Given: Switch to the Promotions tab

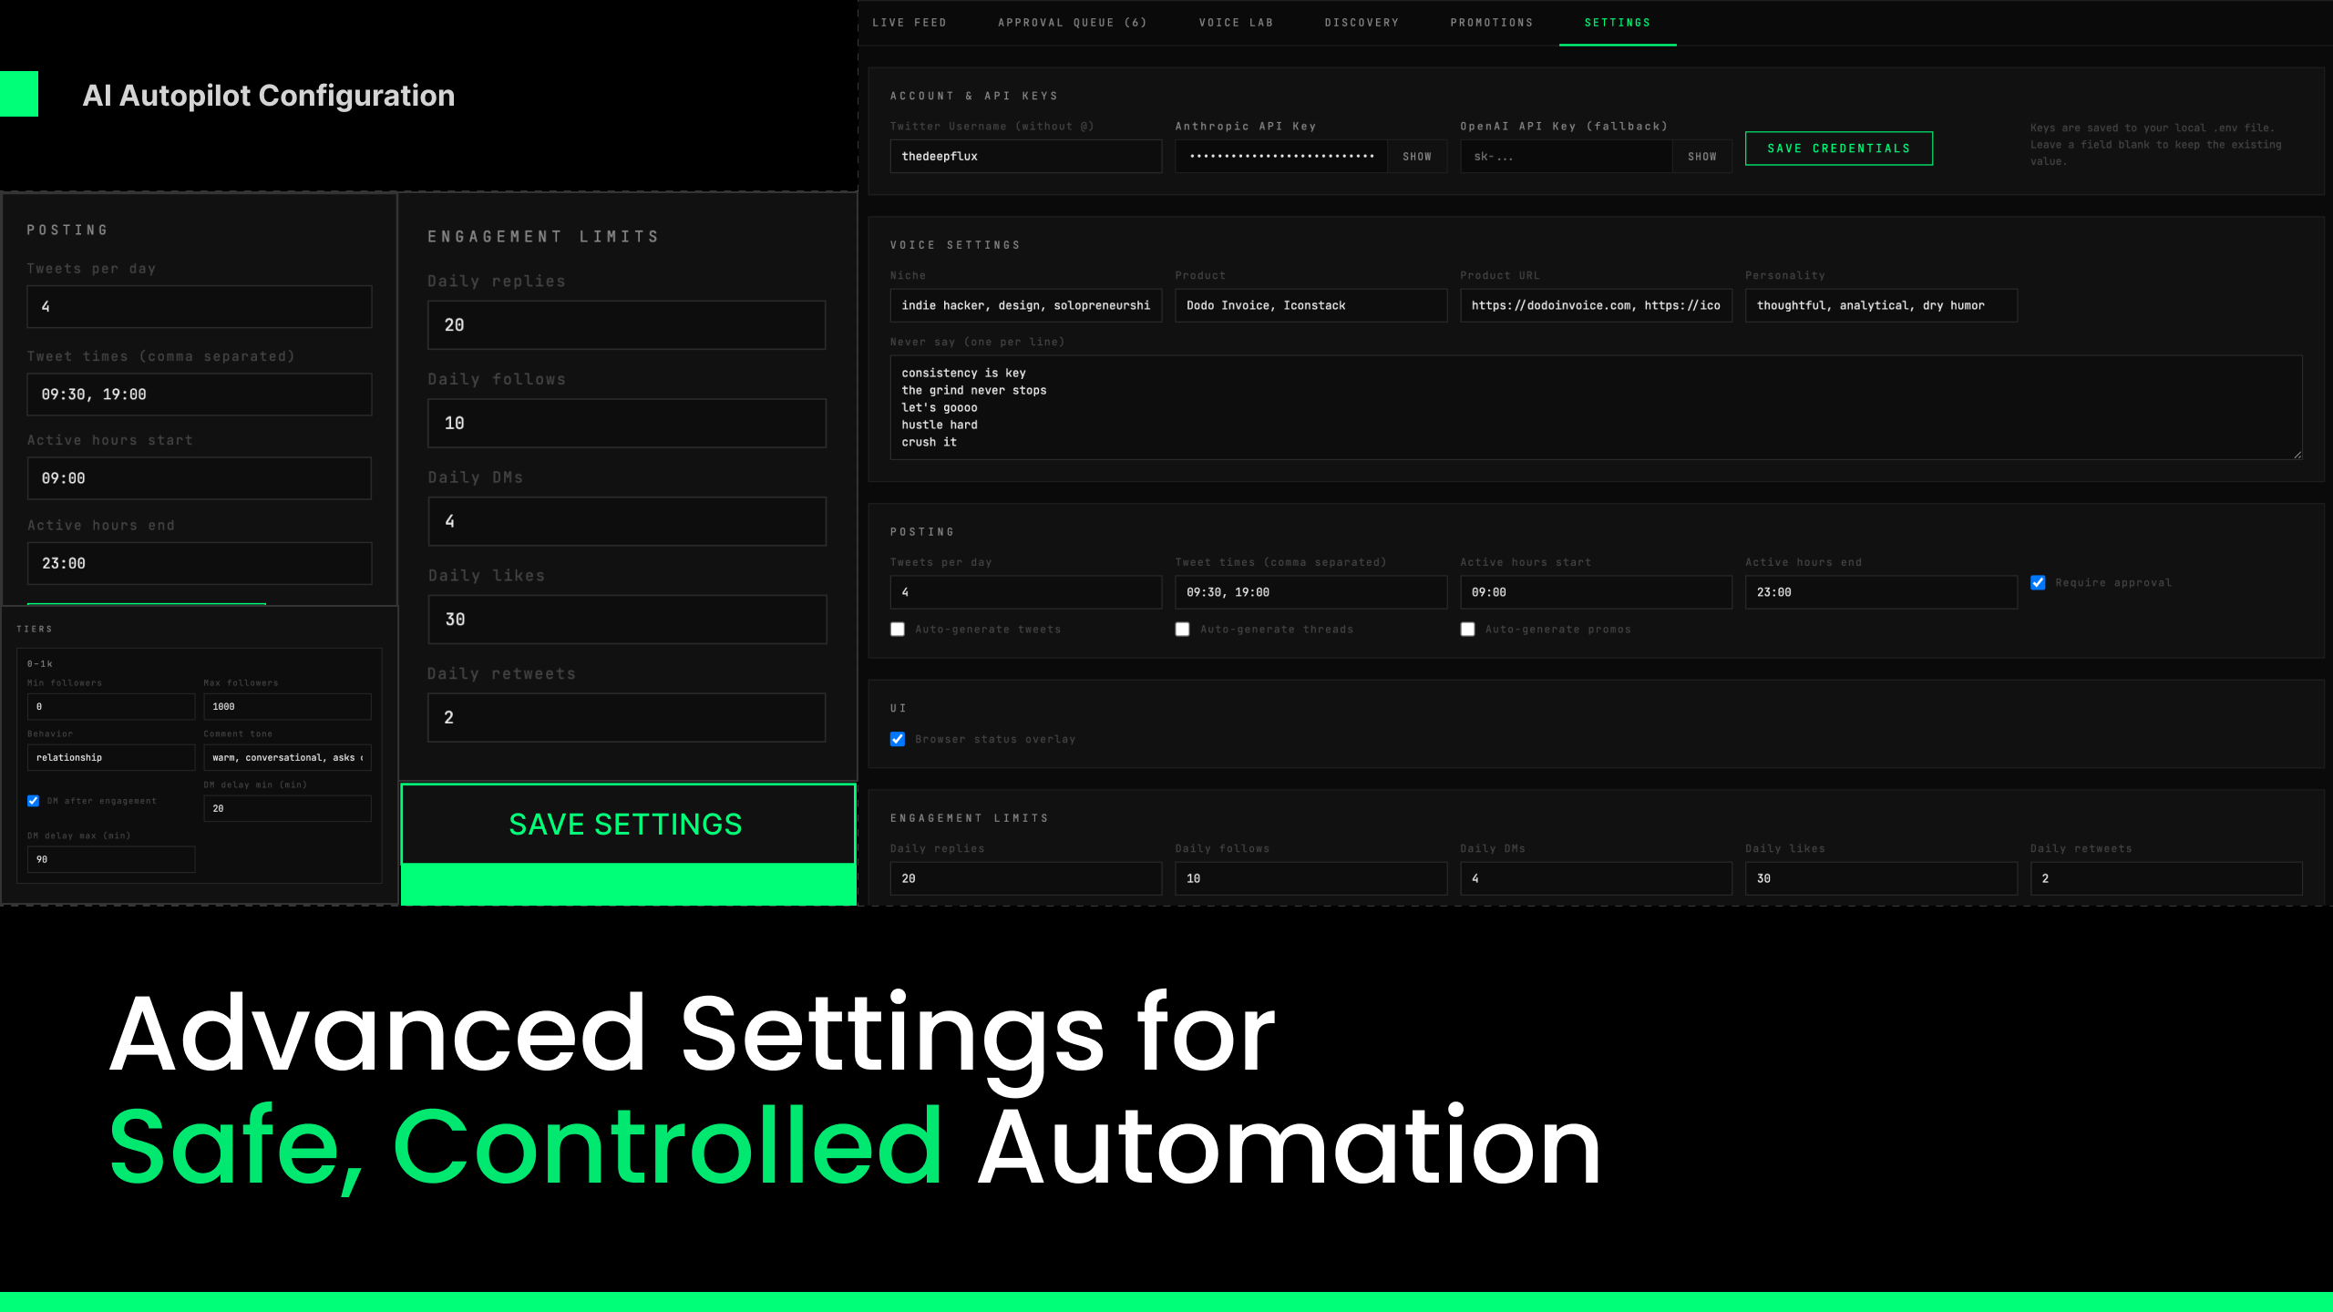Looking at the screenshot, I should pyautogui.click(x=1491, y=22).
